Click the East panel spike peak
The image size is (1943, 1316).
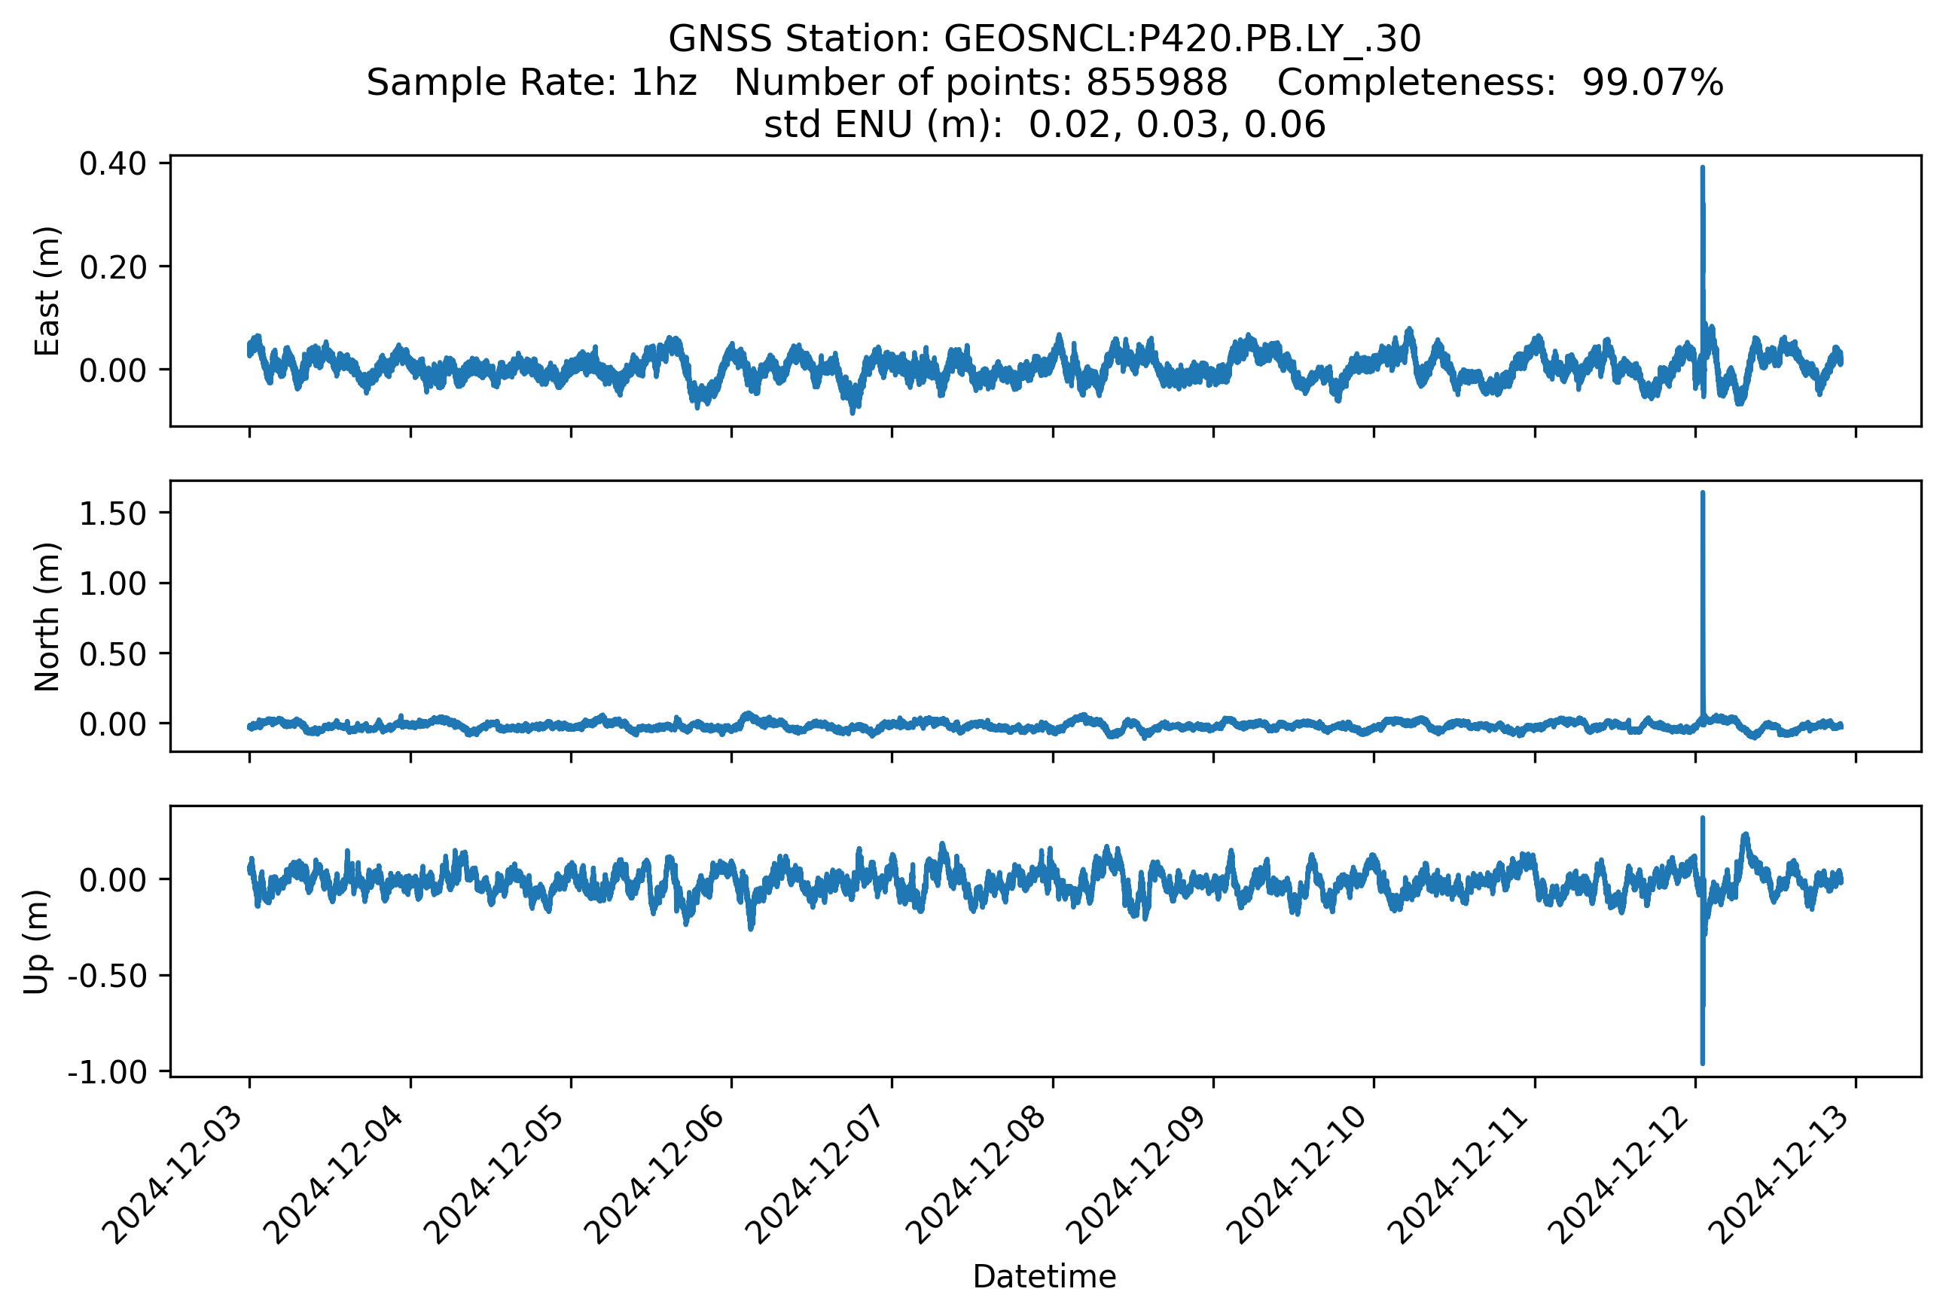(x=1702, y=169)
